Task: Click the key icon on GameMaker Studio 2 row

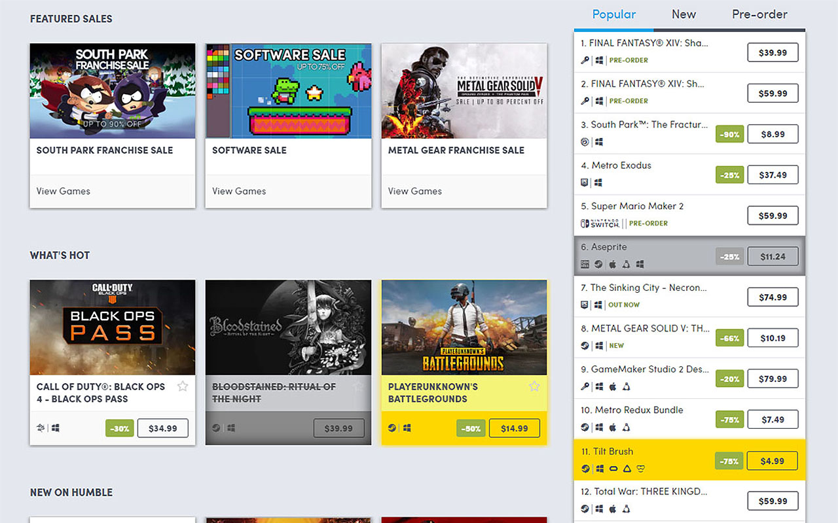Action: (585, 386)
